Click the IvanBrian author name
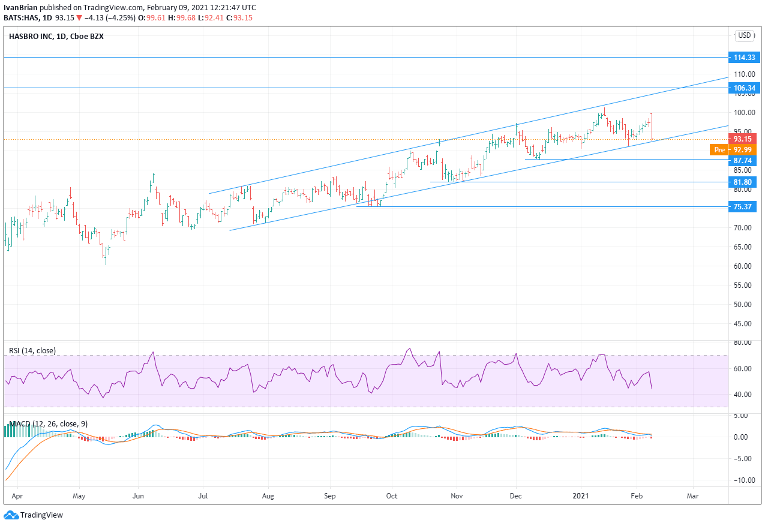This screenshot has height=526, width=765. (20, 7)
